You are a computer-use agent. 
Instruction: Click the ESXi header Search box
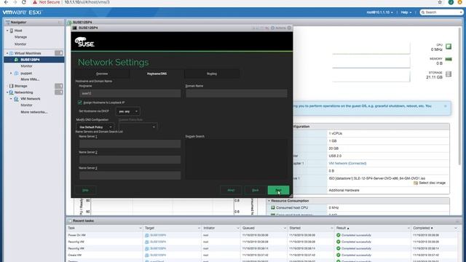pyautogui.click(x=442, y=12)
